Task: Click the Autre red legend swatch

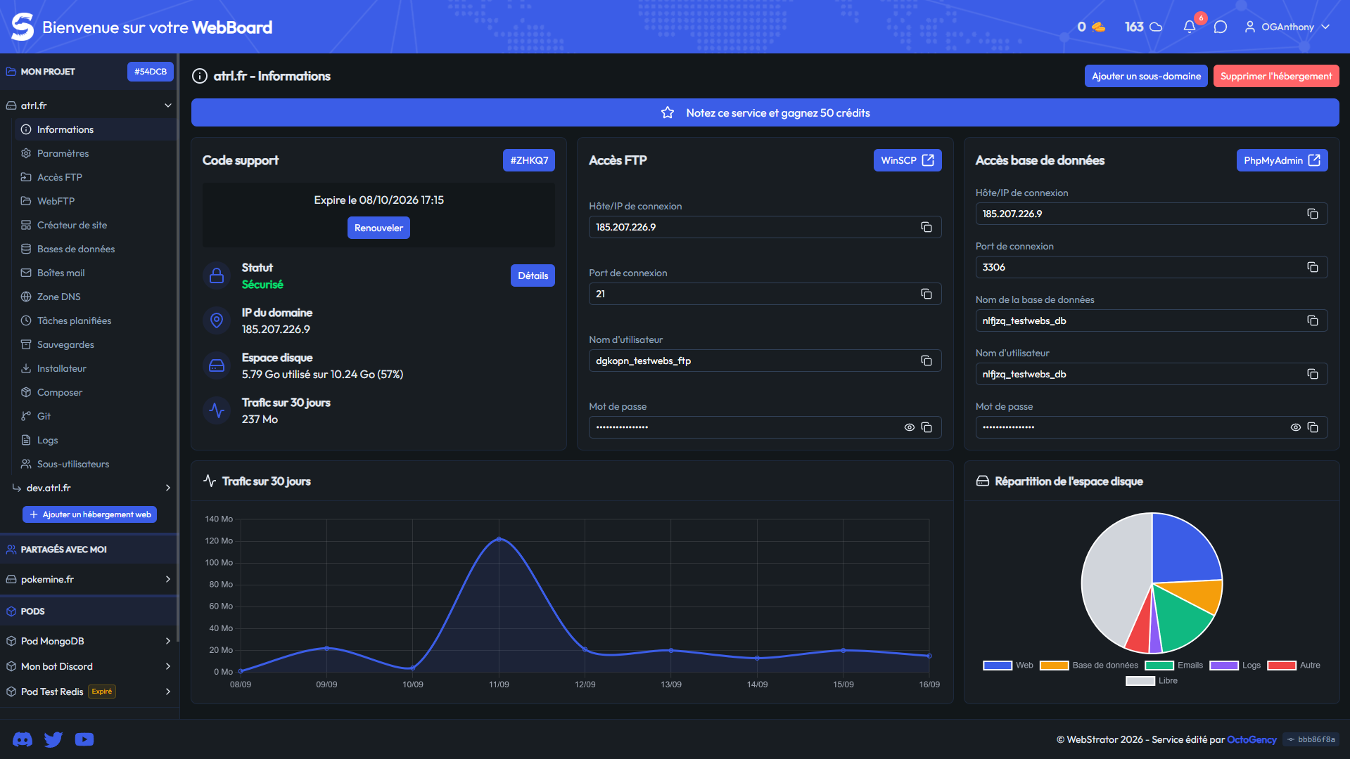Action: (x=1282, y=666)
